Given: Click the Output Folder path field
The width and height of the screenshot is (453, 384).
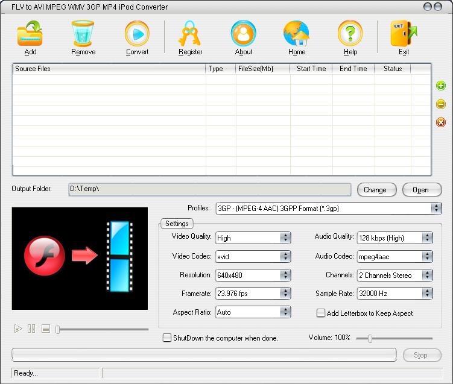Looking at the screenshot, I should tap(210, 189).
